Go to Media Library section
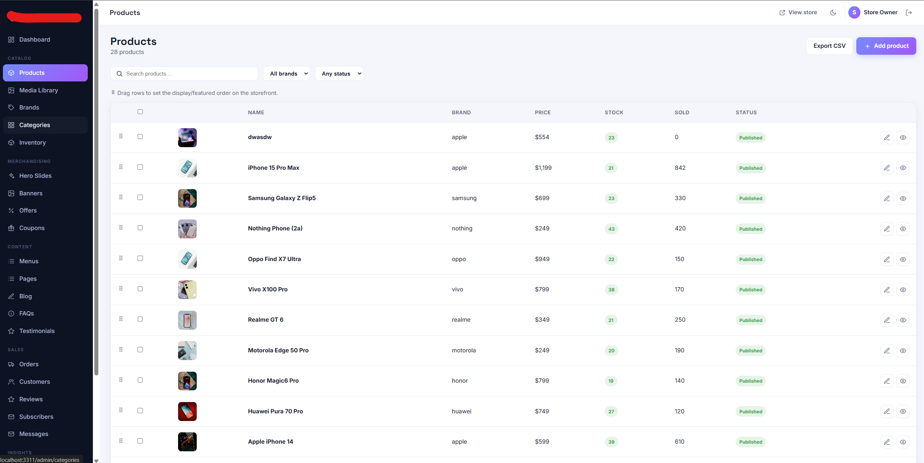 (x=45, y=90)
